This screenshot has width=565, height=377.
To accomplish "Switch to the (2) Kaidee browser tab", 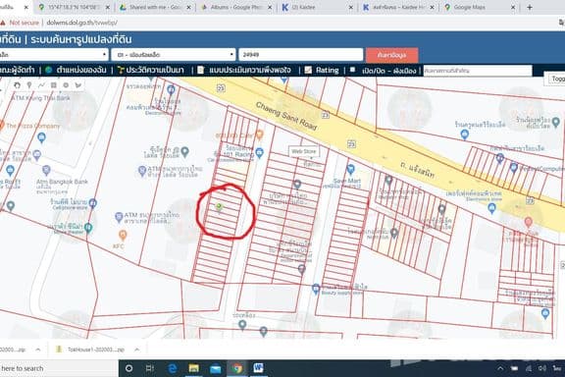I will (317, 7).
